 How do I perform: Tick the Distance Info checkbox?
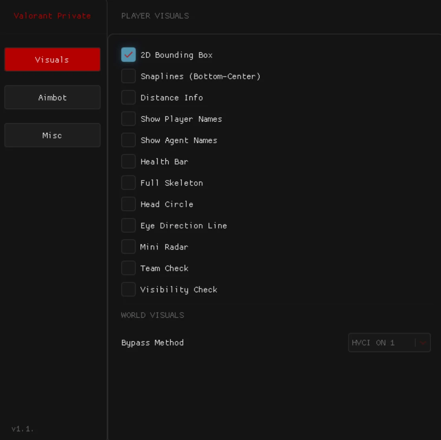click(128, 98)
